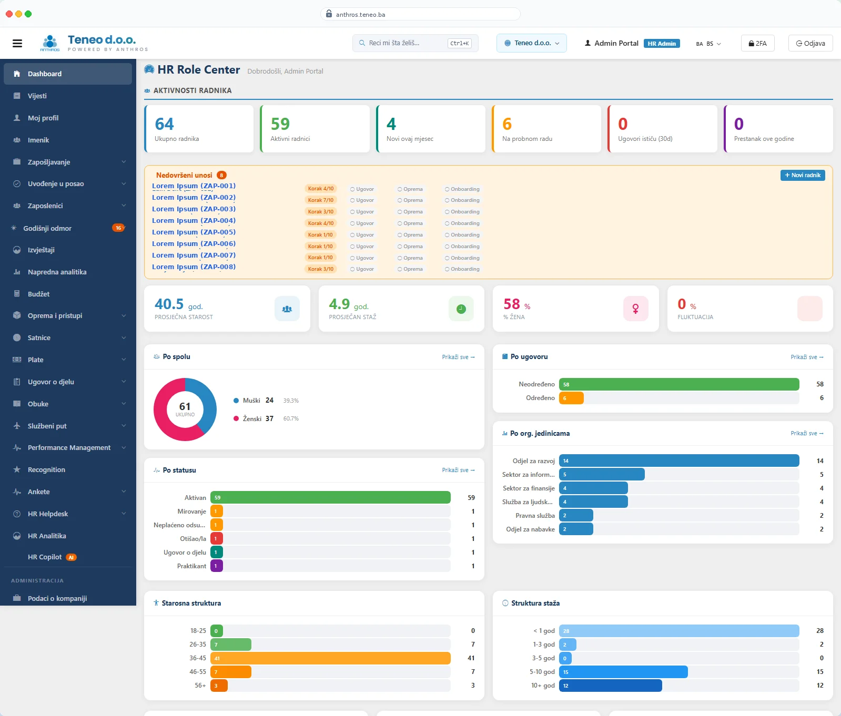Image resolution: width=841 pixels, height=716 pixels.
Task: Open the BA BS language dropdown
Action: pos(708,44)
